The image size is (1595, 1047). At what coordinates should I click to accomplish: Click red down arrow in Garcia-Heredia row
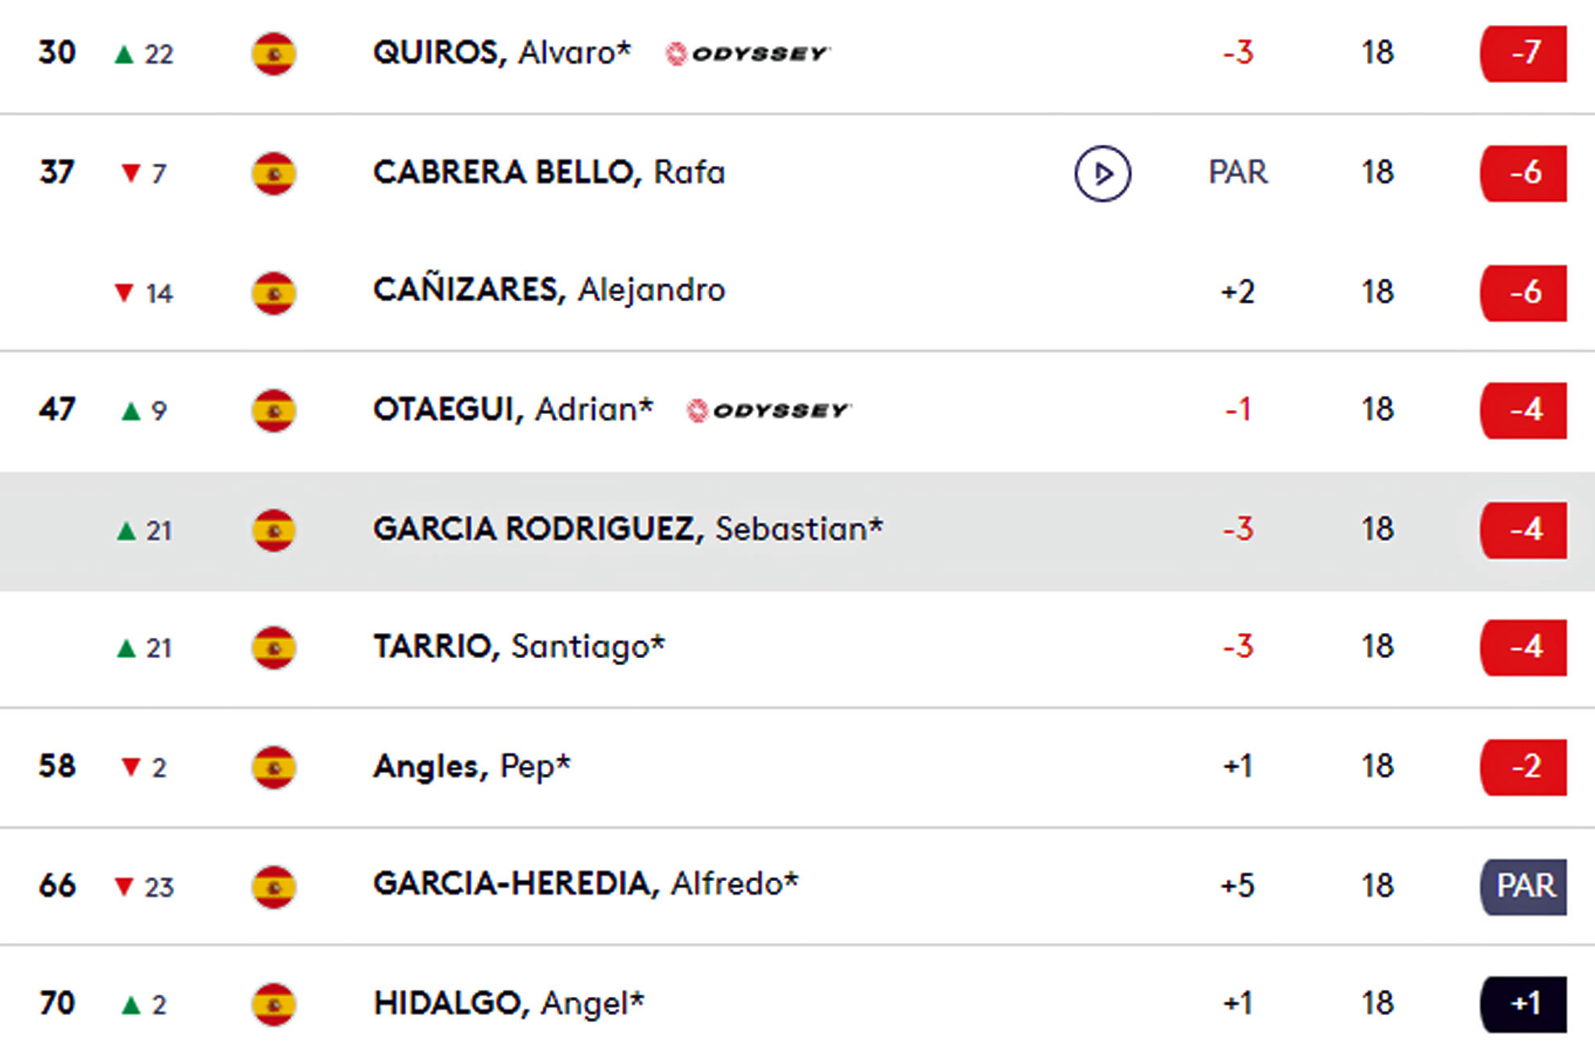tap(124, 887)
